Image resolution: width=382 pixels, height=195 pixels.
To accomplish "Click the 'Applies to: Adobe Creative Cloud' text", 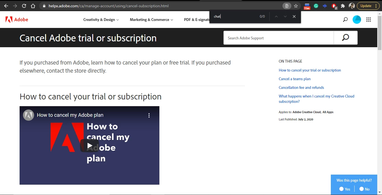I will point(306,112).
